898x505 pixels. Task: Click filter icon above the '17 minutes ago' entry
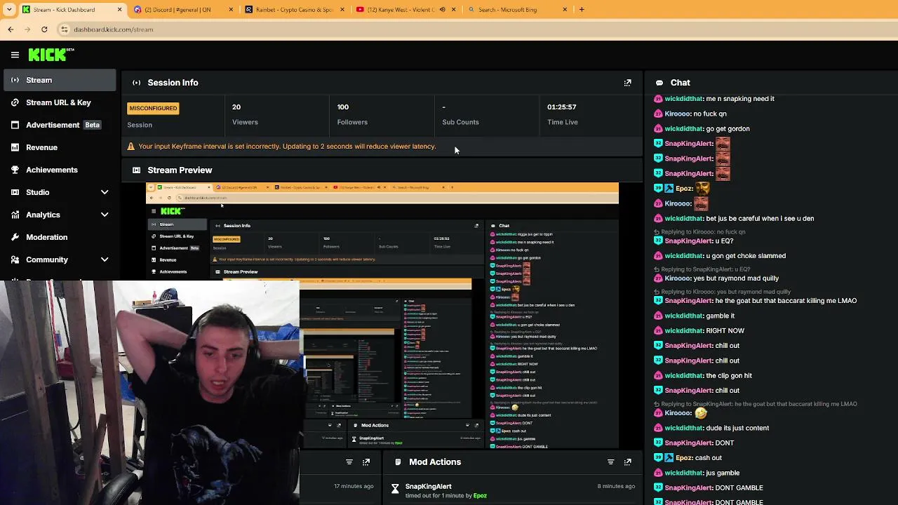tap(349, 462)
